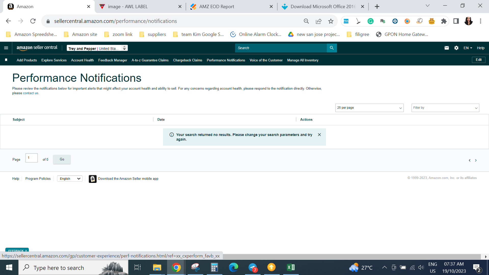The height and width of the screenshot is (275, 489).
Task: Switch to the image - AWL LABEL tab
Action: [x=140, y=7]
